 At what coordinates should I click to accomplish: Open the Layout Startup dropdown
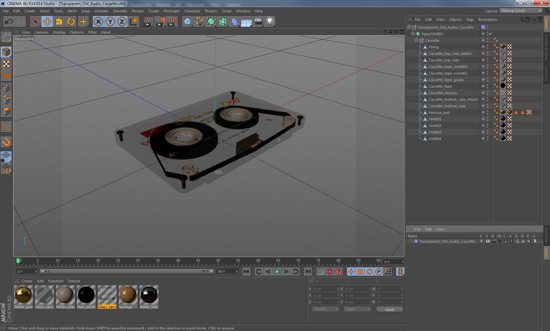tap(521, 11)
